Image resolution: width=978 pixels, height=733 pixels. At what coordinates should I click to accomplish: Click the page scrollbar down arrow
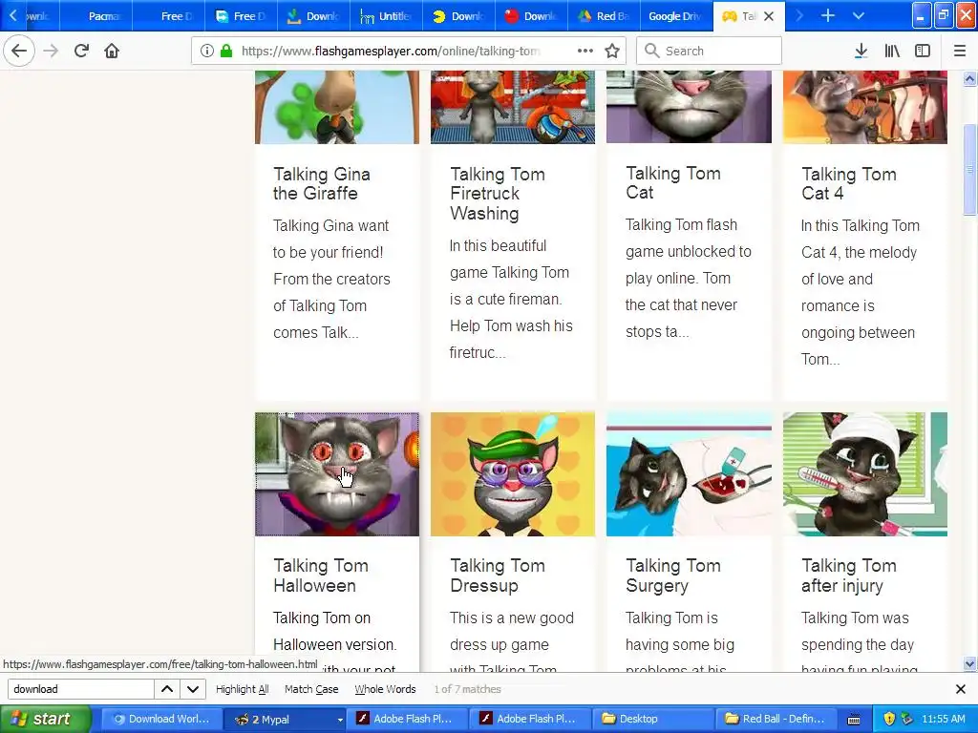click(x=969, y=664)
